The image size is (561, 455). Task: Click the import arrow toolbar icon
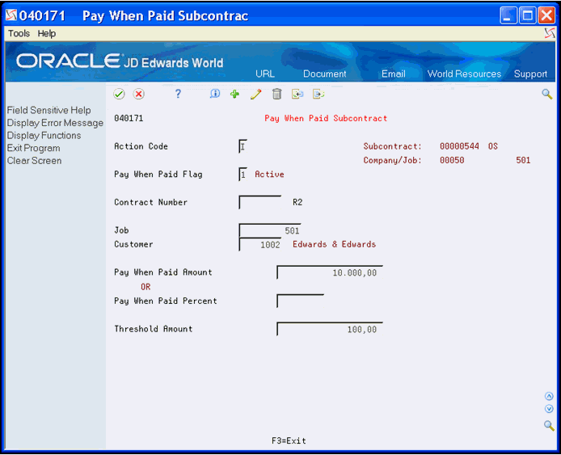point(297,94)
